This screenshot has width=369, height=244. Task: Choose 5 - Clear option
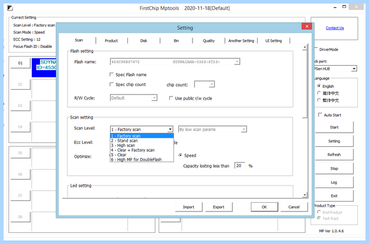(142, 155)
